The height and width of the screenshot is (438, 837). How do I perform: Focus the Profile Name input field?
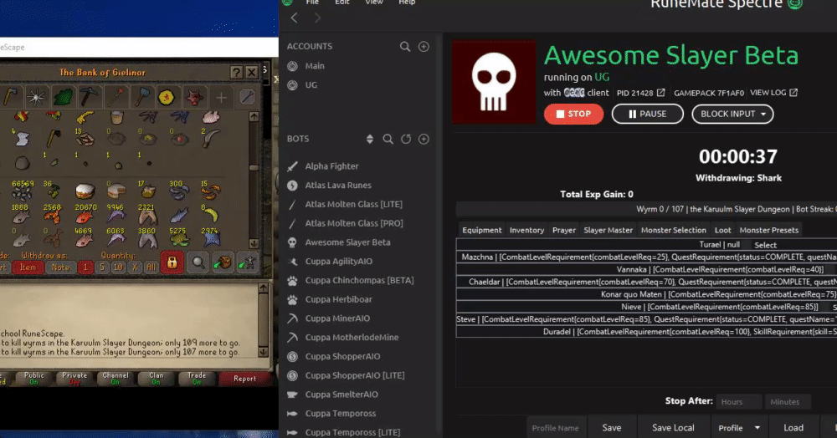point(556,428)
